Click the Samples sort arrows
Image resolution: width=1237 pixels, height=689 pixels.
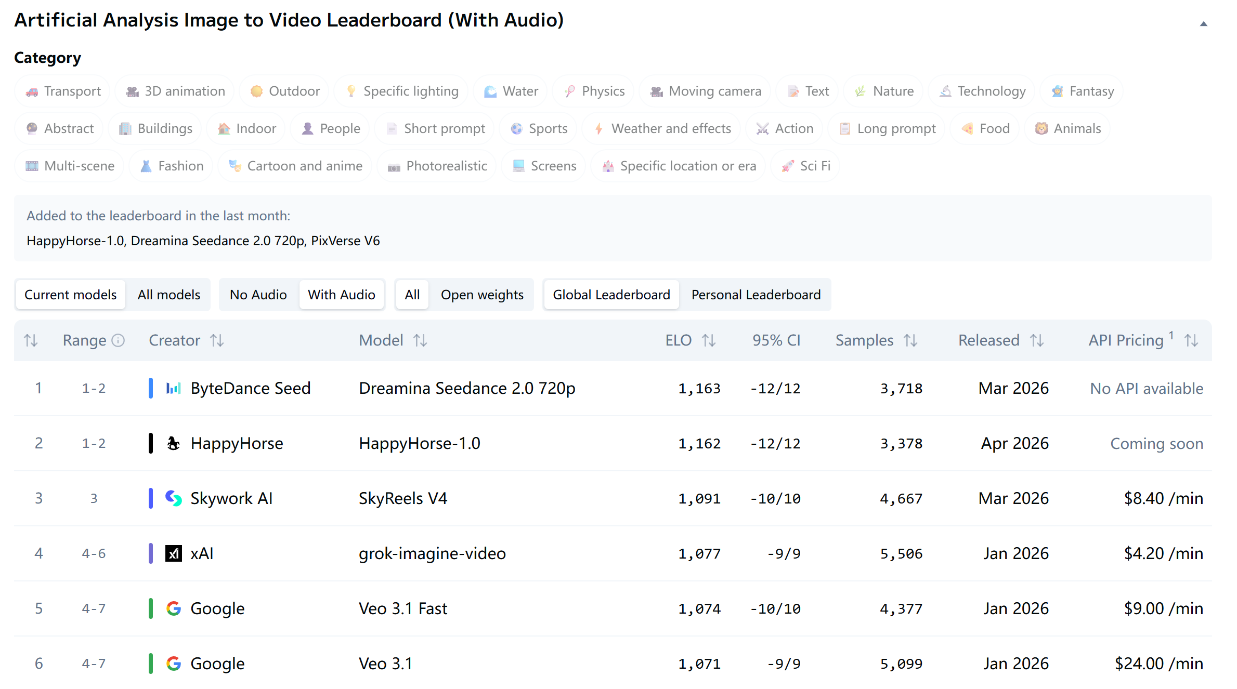[x=910, y=340]
